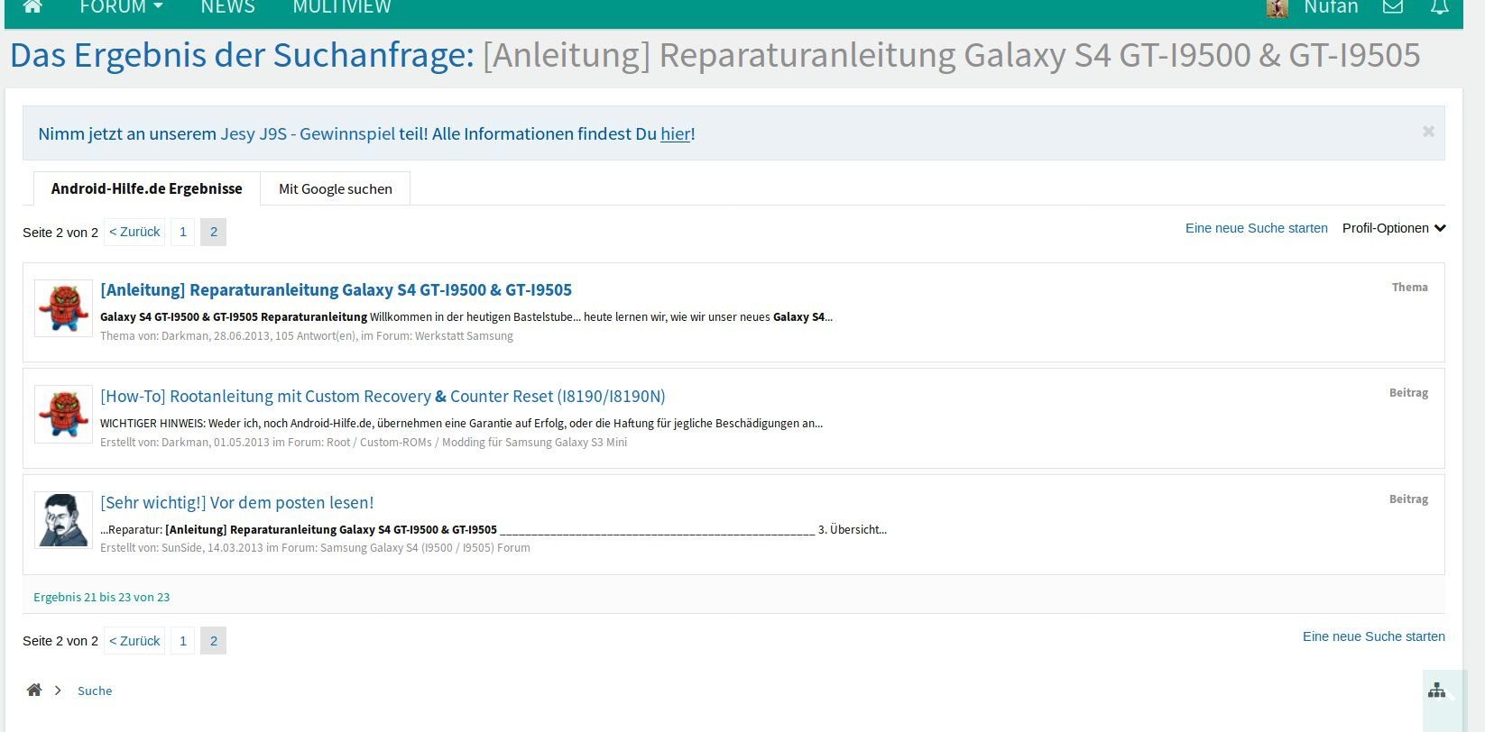1485x732 pixels.
Task: Go to page 1 in bottom pagination
Action: [x=183, y=641]
